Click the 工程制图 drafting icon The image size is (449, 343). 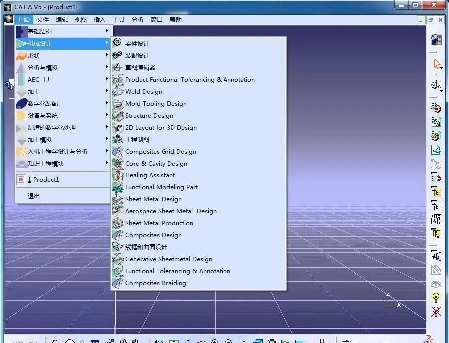pos(117,140)
